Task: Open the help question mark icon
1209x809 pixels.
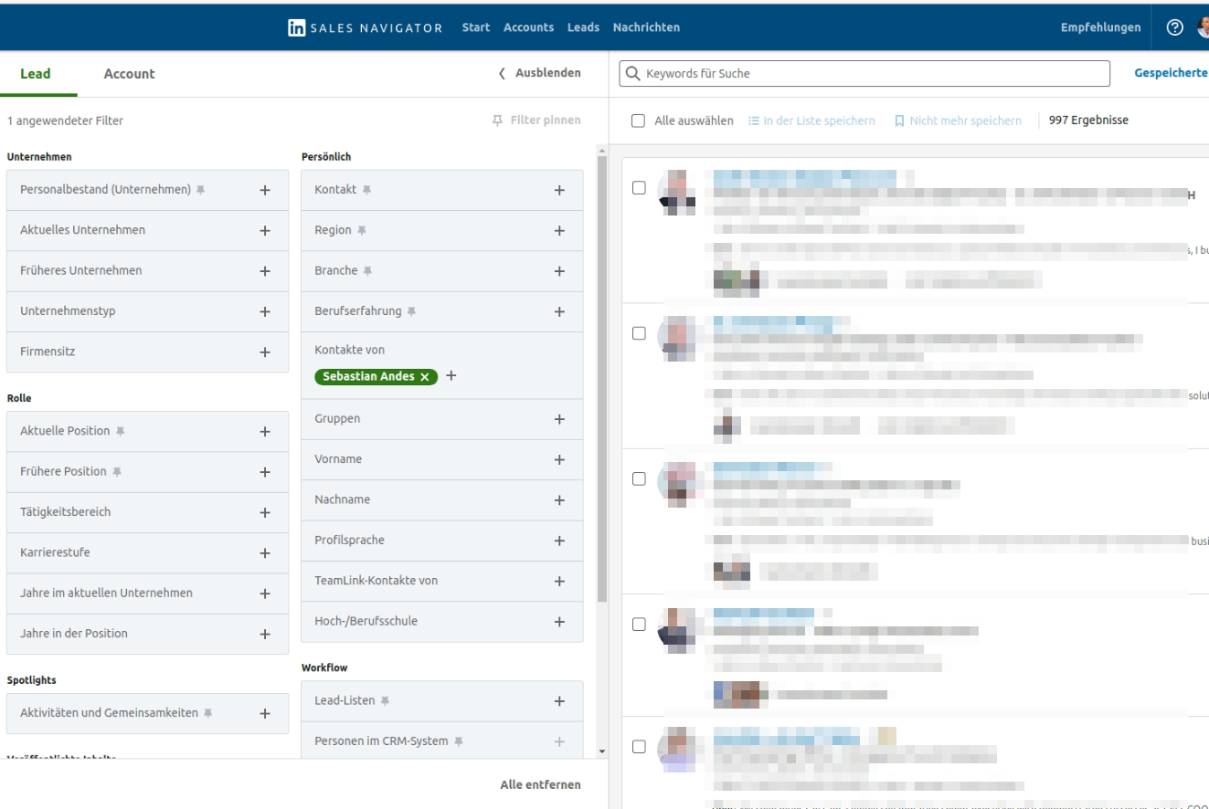Action: click(x=1175, y=27)
